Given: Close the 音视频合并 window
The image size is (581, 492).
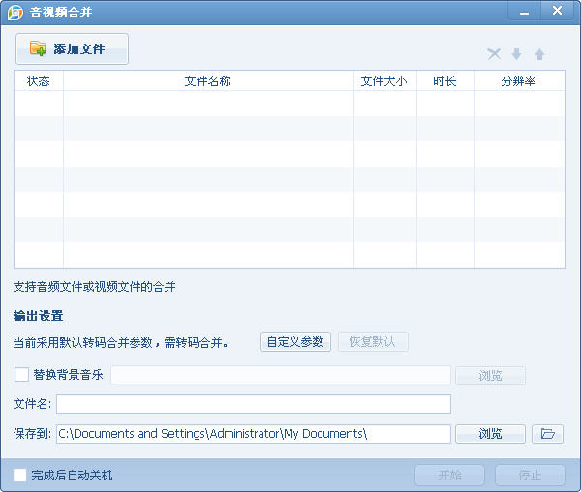Looking at the screenshot, I should [557, 12].
